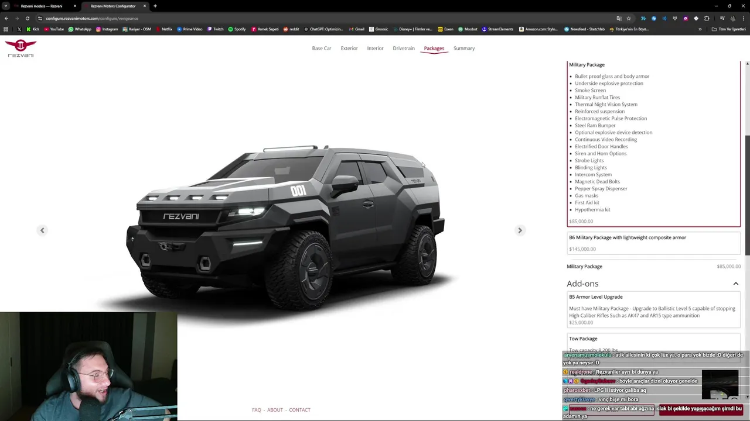Go to the Interior step

pos(375,49)
